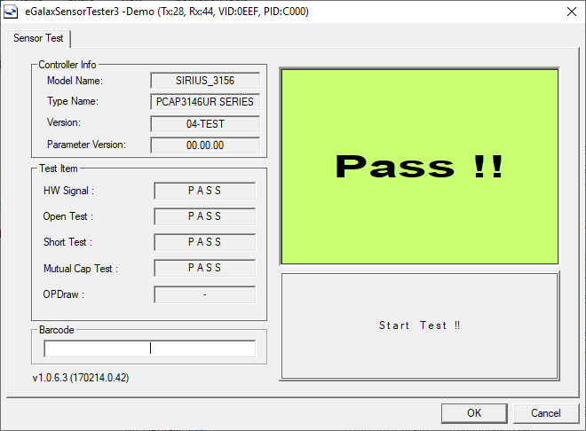The width and height of the screenshot is (586, 431).
Task: Click the Open Test PASS result box
Action: coord(204,216)
